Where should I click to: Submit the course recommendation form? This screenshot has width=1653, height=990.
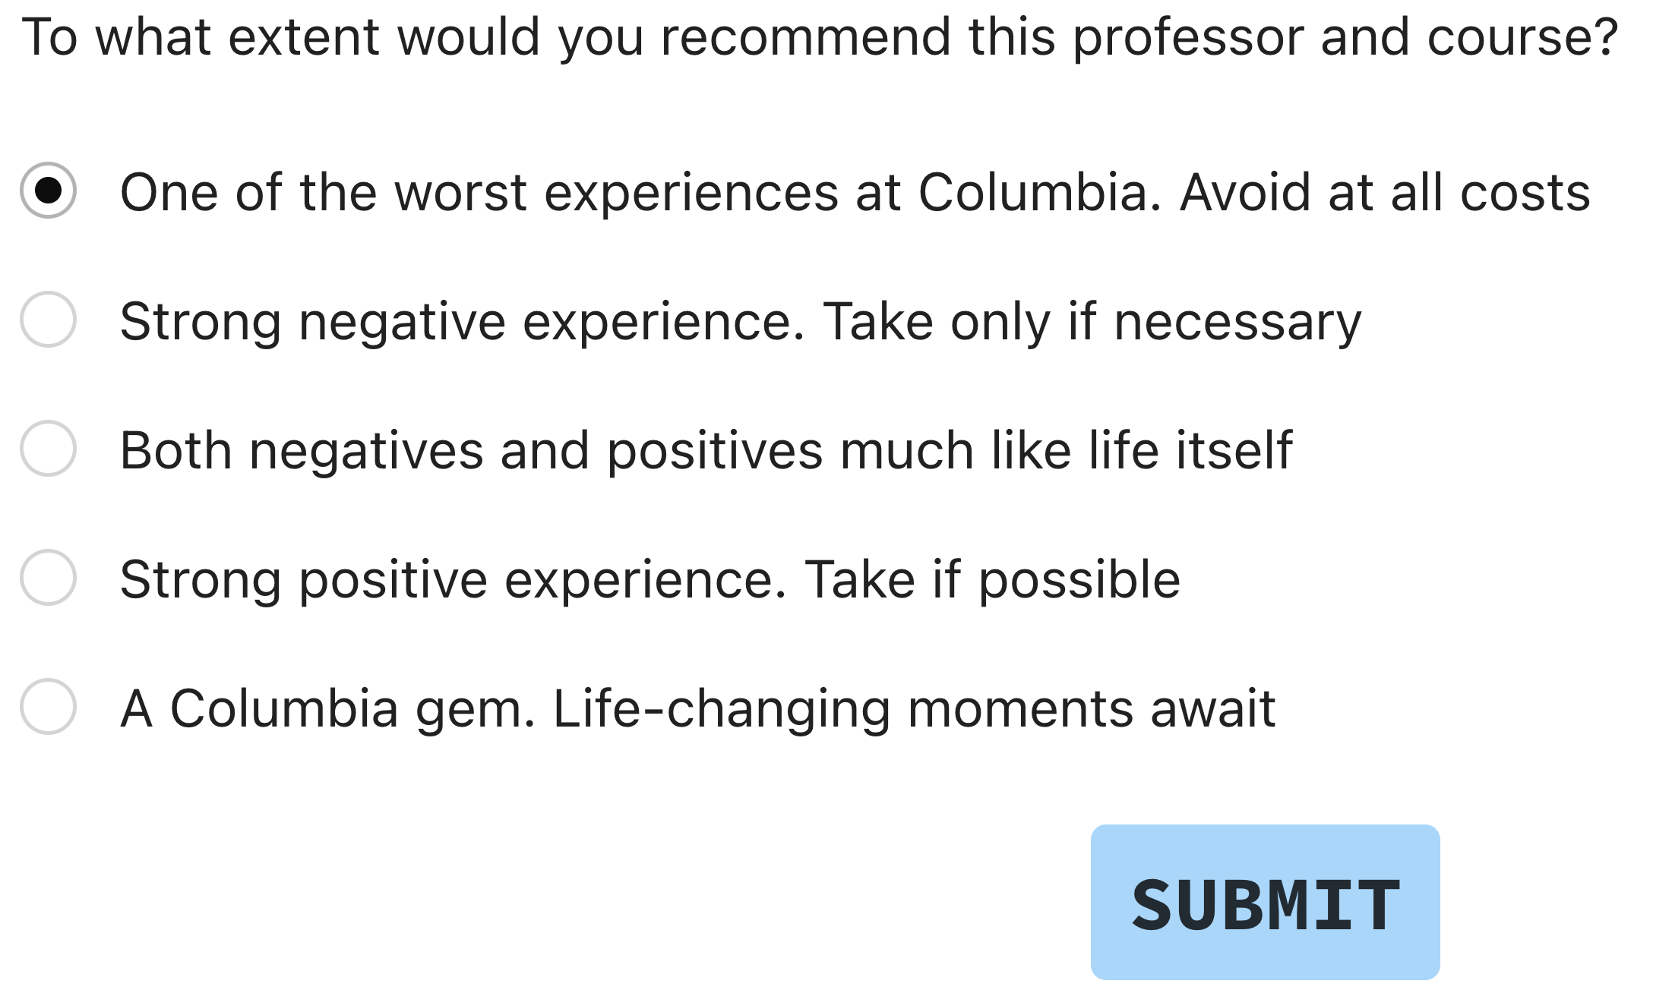[1266, 903]
